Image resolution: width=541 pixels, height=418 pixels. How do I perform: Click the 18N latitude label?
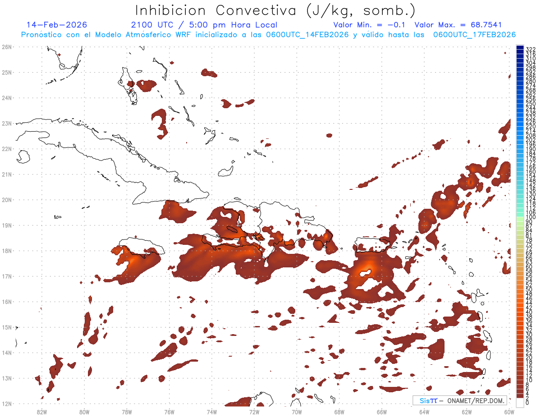[x=7, y=251]
